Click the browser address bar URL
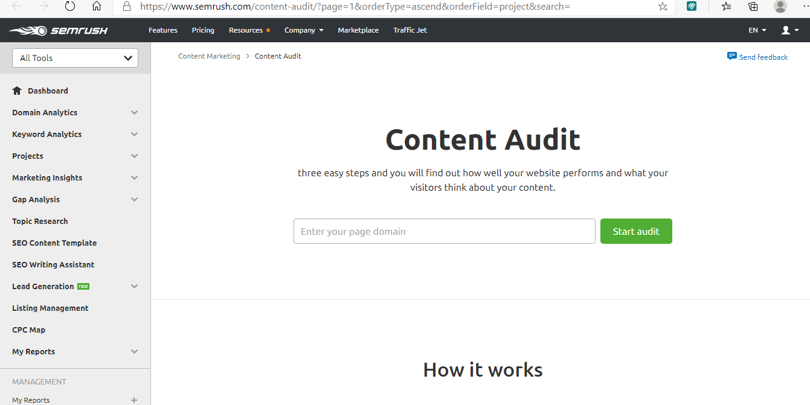The width and height of the screenshot is (810, 405). (x=355, y=7)
